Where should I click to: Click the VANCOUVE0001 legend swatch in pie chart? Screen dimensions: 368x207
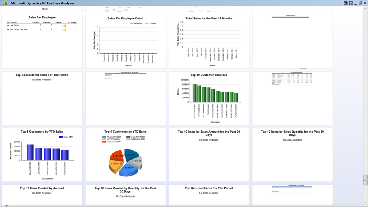(x=104, y=142)
